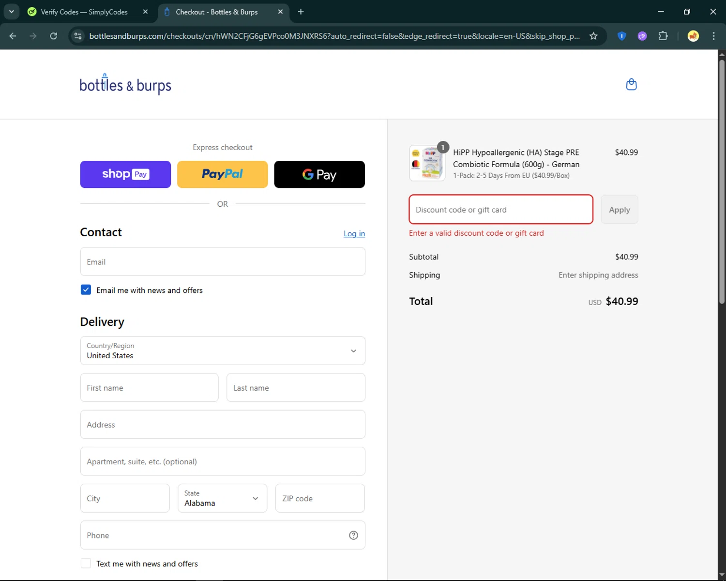Click the browser address bar URL

pos(334,36)
